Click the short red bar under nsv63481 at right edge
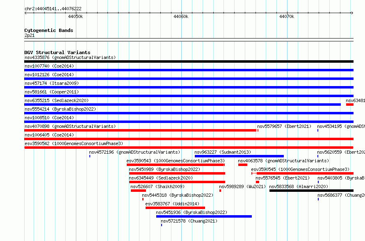Viewport: 365px width, 241px height. point(350,105)
